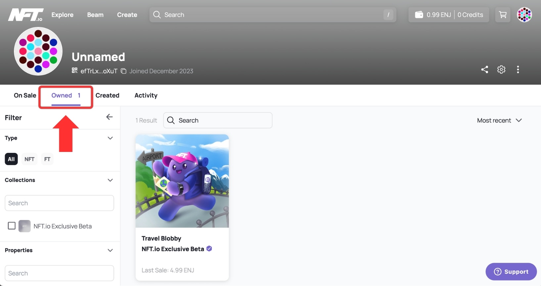Click the verified badge on NFT.io Exclusive Beta

209,249
